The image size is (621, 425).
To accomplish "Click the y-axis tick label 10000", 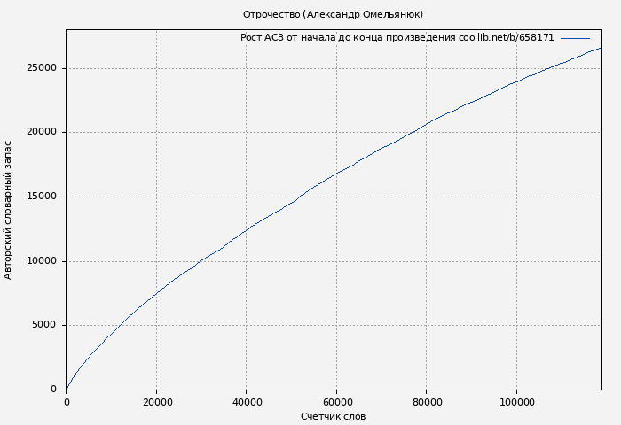I will pos(43,261).
